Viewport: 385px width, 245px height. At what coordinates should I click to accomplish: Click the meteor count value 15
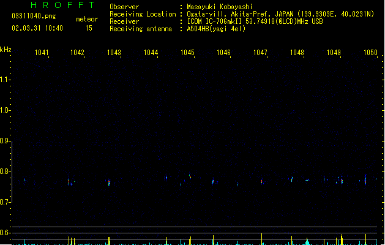point(89,28)
